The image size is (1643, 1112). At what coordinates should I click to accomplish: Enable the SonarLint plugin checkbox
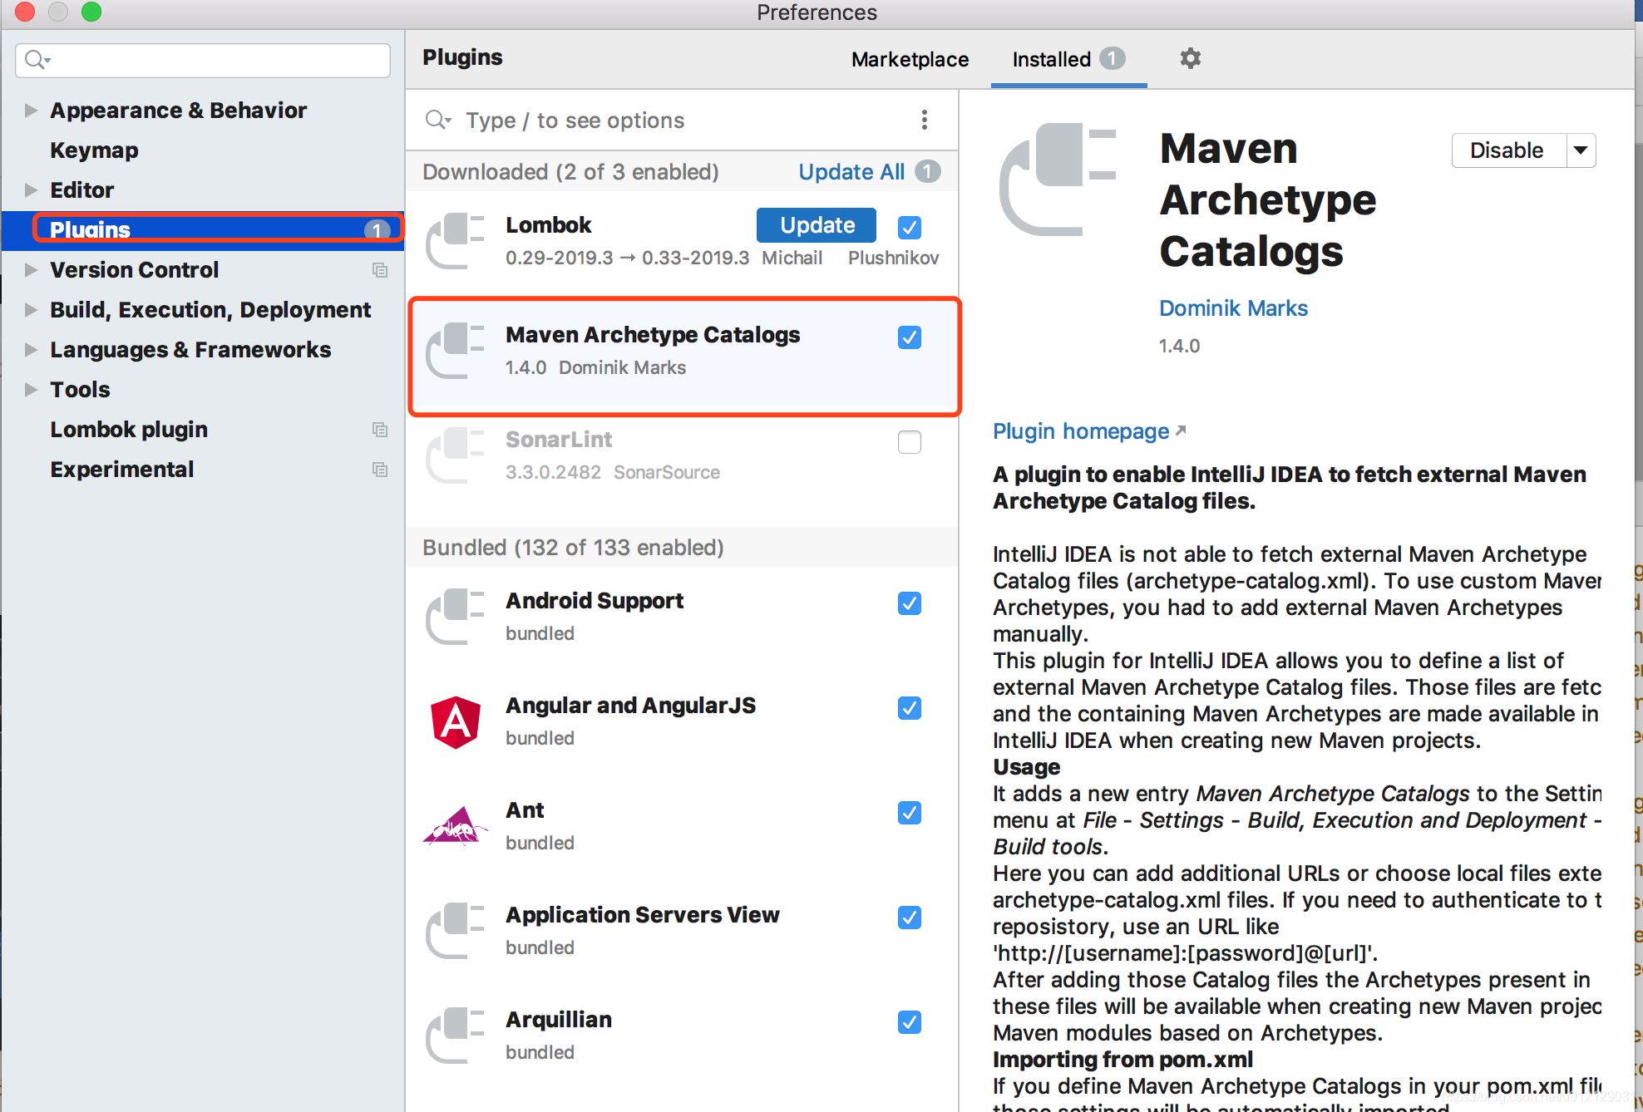[x=910, y=442]
